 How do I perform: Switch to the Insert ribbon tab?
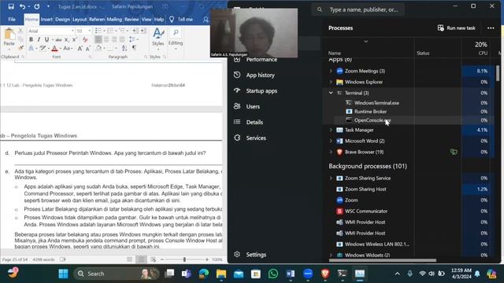(x=46, y=20)
